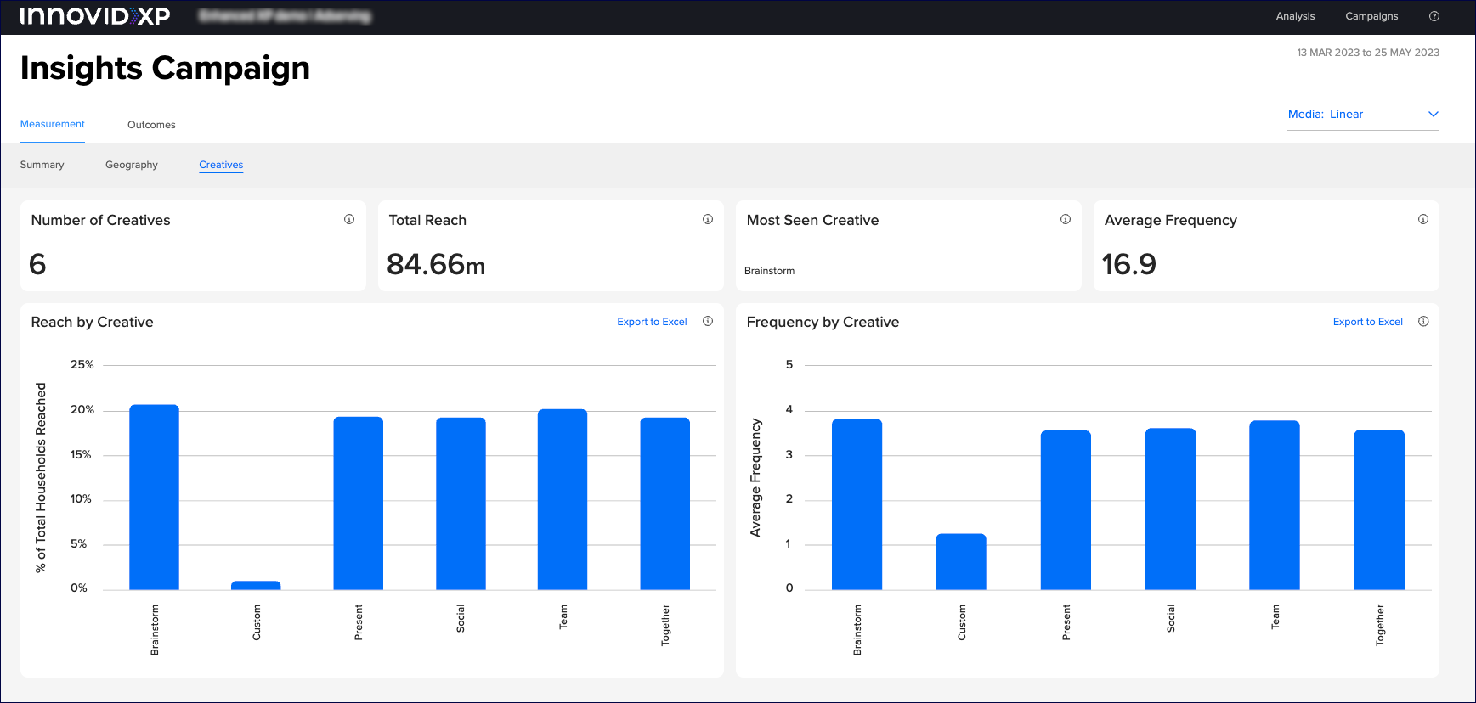Click the Team bar in Frequency chart
Viewport: 1476px width, 703px height.
(x=1275, y=505)
